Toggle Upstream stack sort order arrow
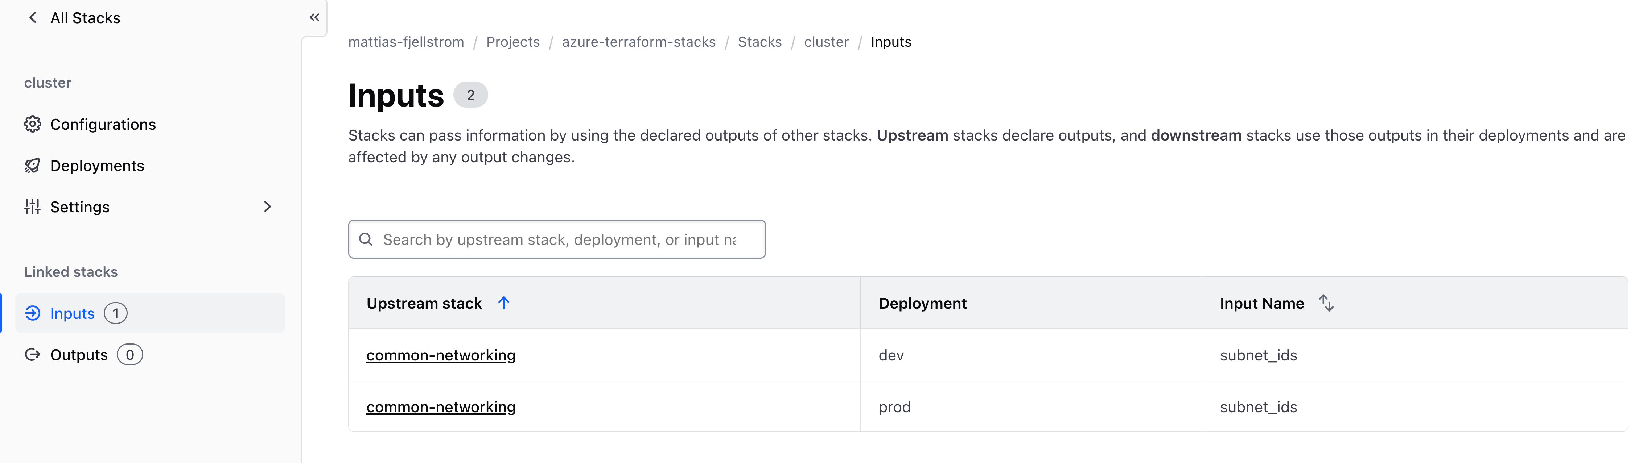 pos(504,303)
